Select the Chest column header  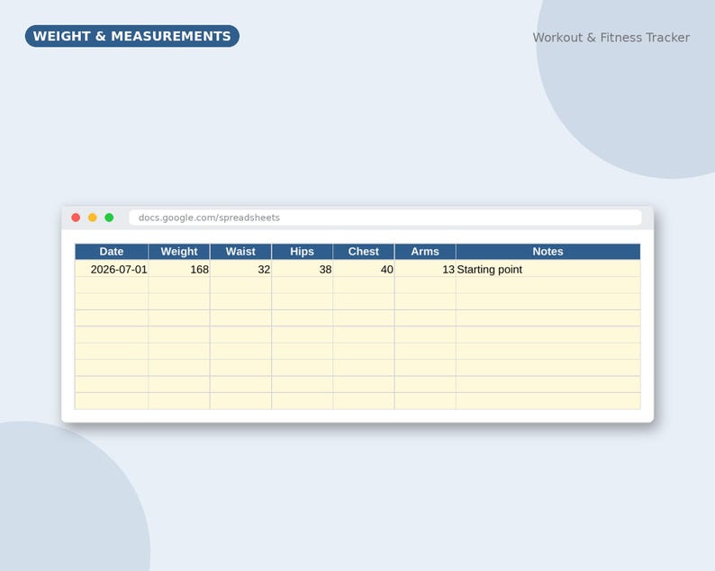pyautogui.click(x=364, y=252)
